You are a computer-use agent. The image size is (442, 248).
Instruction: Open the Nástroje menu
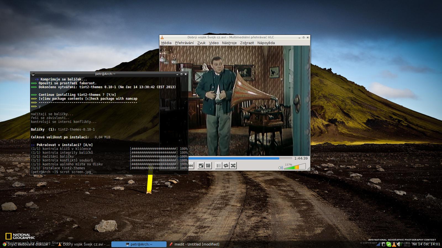[229, 43]
